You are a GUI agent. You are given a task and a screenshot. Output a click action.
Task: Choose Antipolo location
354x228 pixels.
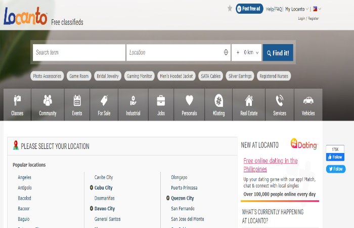coord(25,188)
